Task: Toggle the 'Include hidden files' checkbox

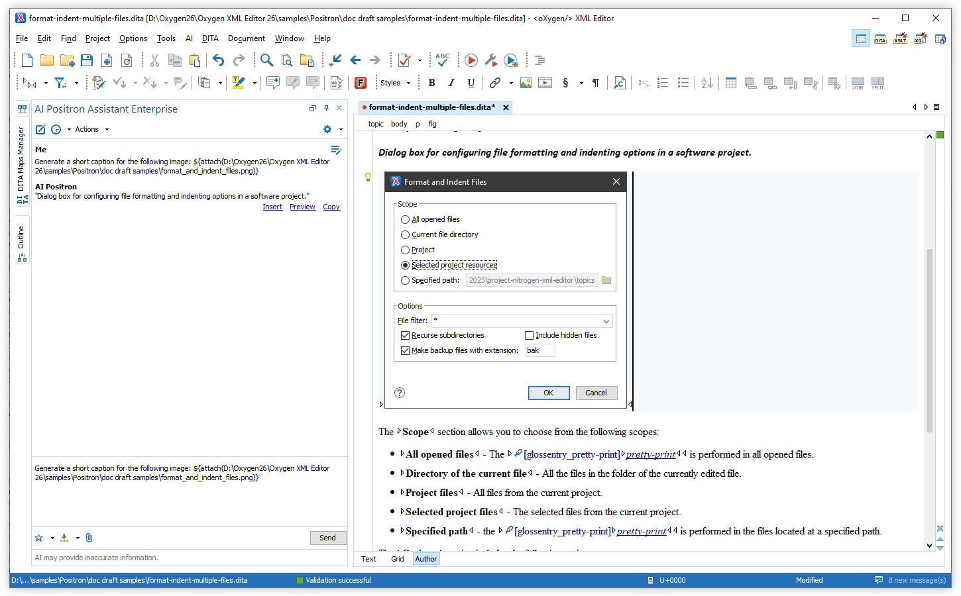Action: [529, 335]
